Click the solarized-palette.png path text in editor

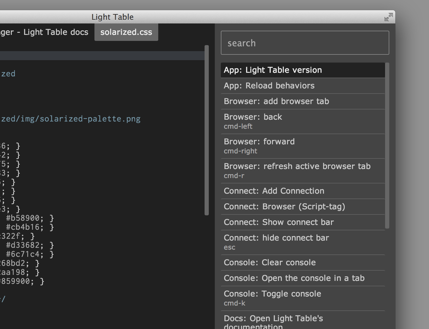[x=71, y=119]
